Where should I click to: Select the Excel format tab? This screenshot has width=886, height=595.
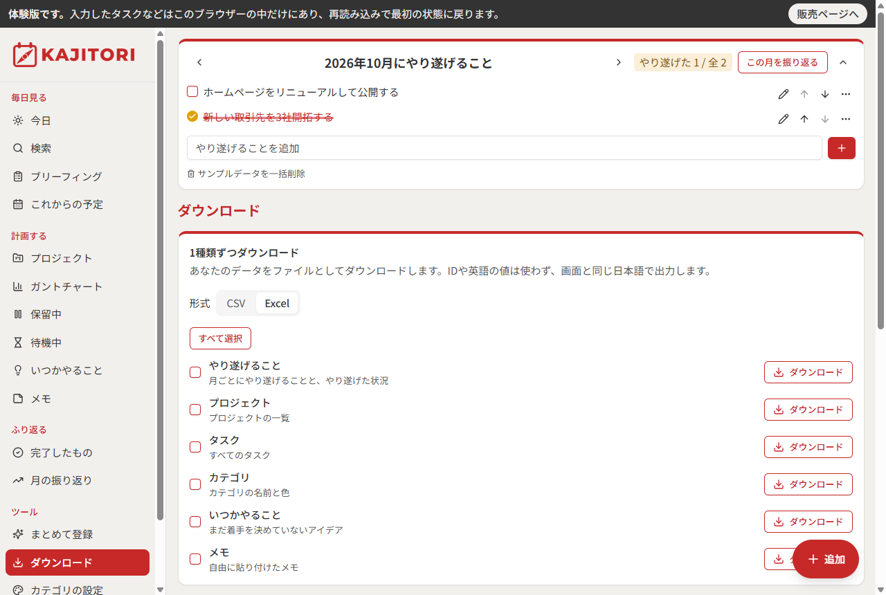coord(277,303)
